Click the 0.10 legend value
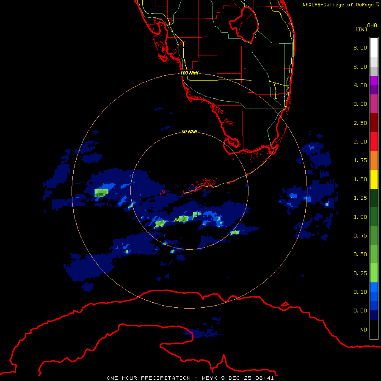This screenshot has height=381, width=381. (x=360, y=292)
